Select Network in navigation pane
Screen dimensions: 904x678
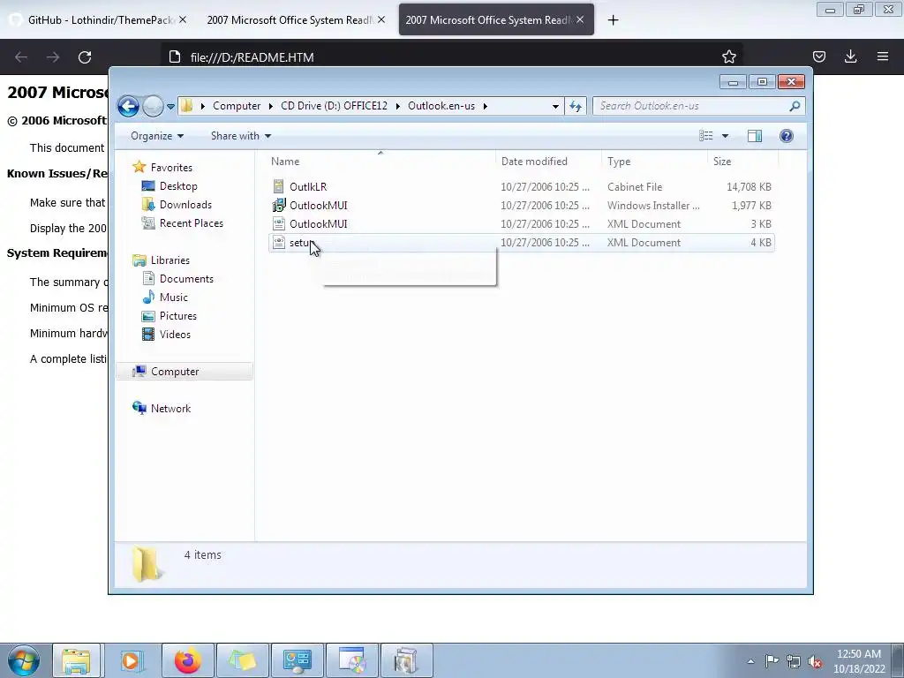(x=170, y=408)
